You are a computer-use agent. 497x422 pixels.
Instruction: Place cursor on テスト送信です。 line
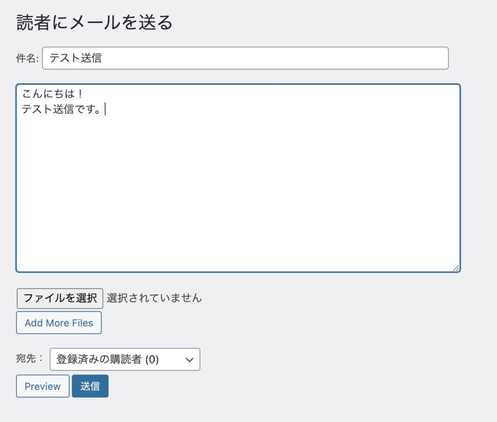pyautogui.click(x=61, y=110)
